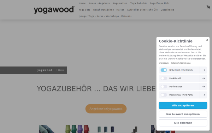This screenshot has width=212, height=133.
Task: Open the four colored rolled mats thumbnail
Action: pos(77,129)
